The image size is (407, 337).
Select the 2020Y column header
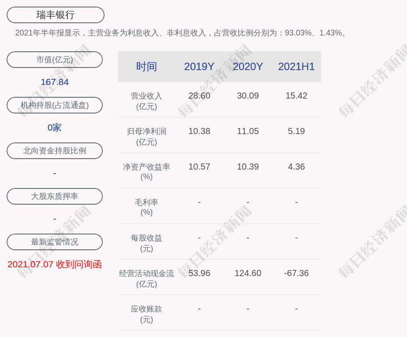tap(248, 67)
